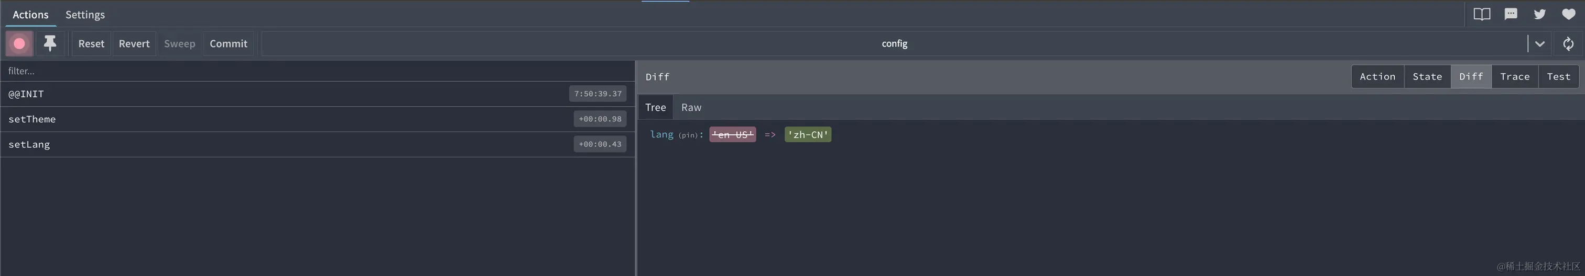Expand the config instance dropdown arrow
1585x276 pixels.
(x=1539, y=43)
